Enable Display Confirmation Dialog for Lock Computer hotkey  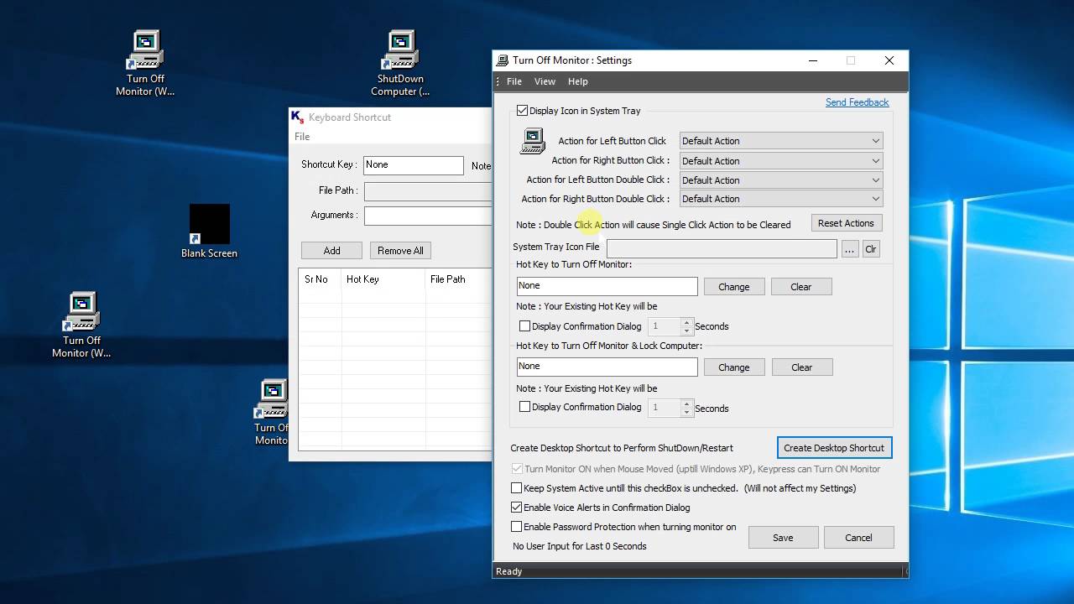[524, 407]
